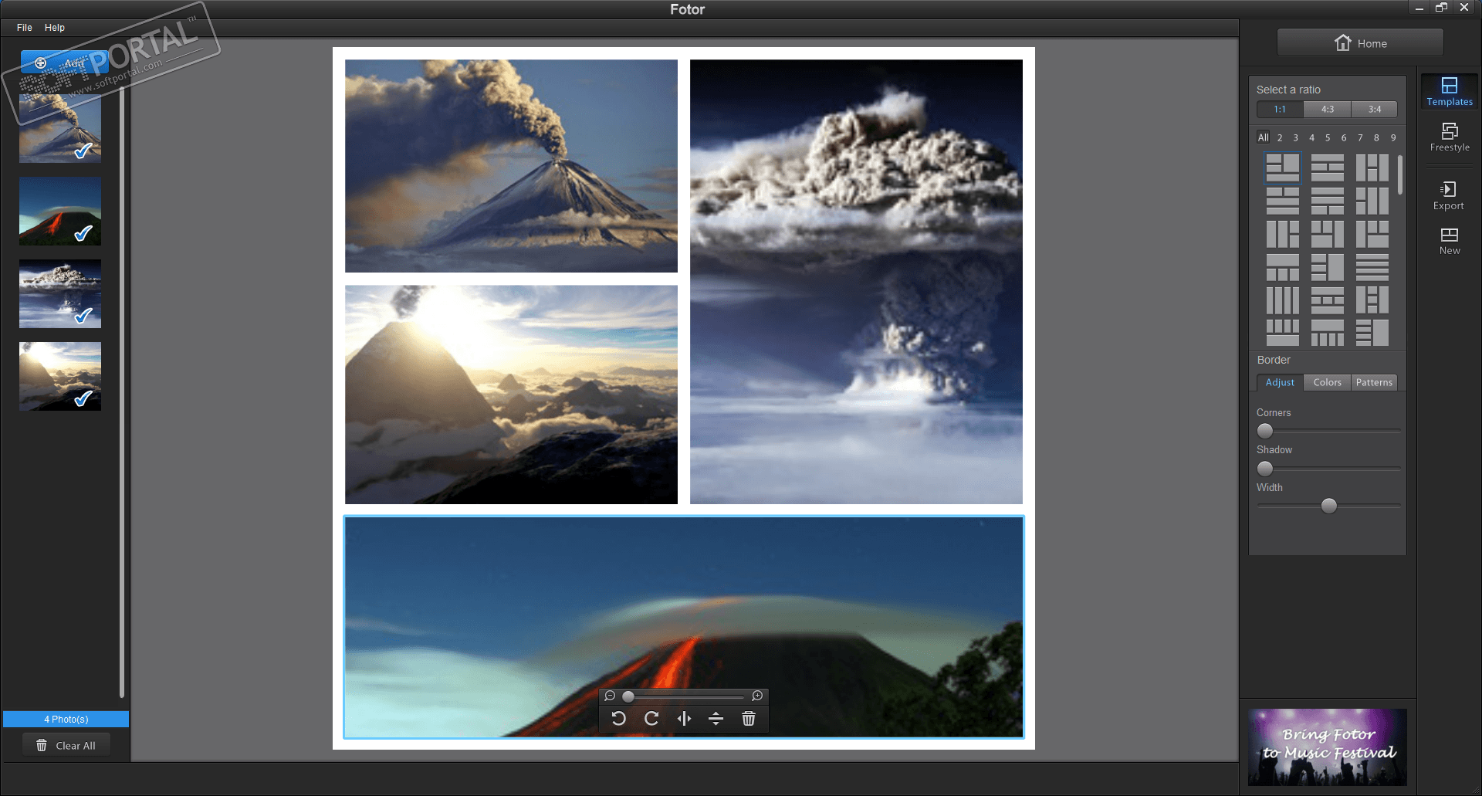Screen dimensions: 1482x796
Task: Select the 1:1 ratio
Action: pyautogui.click(x=1280, y=110)
